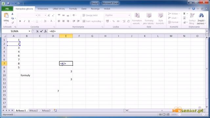
Task: Open the Plik tab
Action: tap(7, 9)
